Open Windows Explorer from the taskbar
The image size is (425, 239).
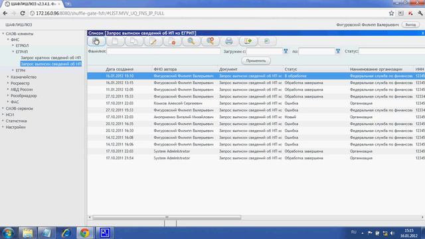[27, 233]
